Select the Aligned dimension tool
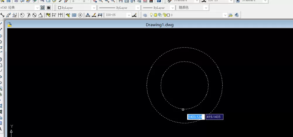Image resolution: width=293 pixels, height=137 pixels. pyautogui.click(x=2, y=15)
